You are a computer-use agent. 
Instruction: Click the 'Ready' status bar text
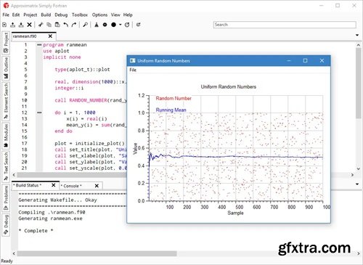coord(7,261)
